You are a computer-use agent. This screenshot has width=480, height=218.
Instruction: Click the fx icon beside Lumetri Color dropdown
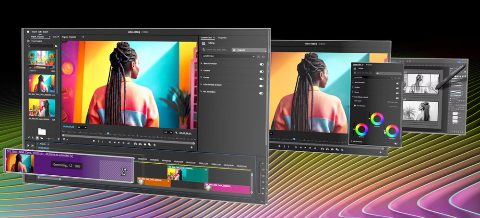(x=259, y=57)
